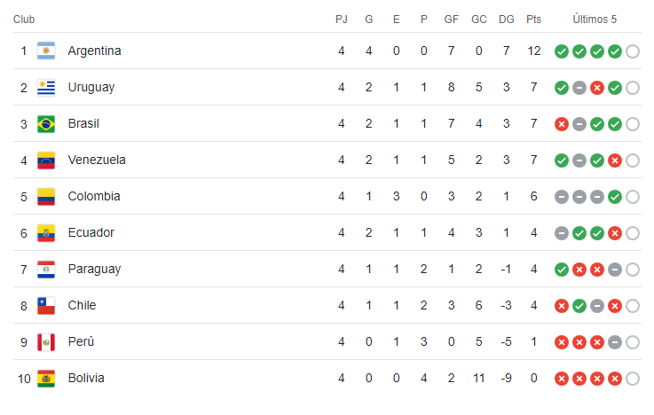This screenshot has width=654, height=415.
Task: Click Brasil's first red loss icon
Action: click(562, 124)
